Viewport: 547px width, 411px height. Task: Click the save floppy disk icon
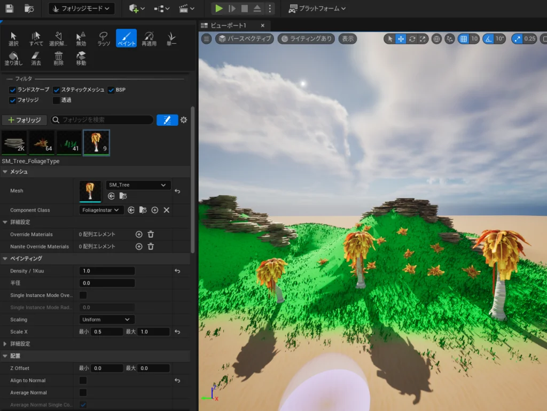tap(10, 9)
